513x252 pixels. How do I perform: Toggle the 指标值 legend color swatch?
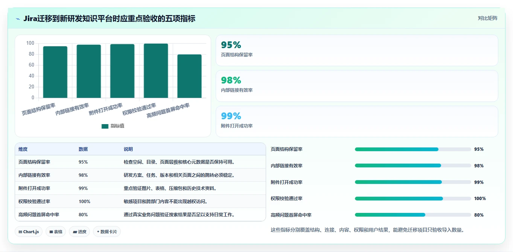(x=105, y=126)
